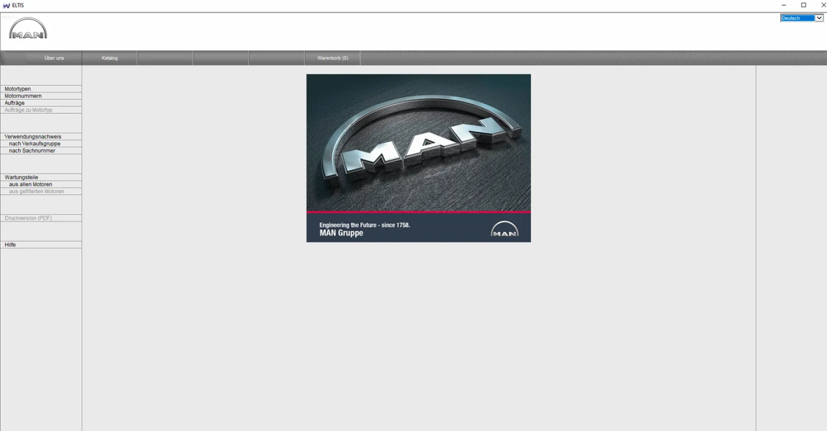Click the ELTIS app icon in title bar
Screen dimensions: 827x431
6,5
